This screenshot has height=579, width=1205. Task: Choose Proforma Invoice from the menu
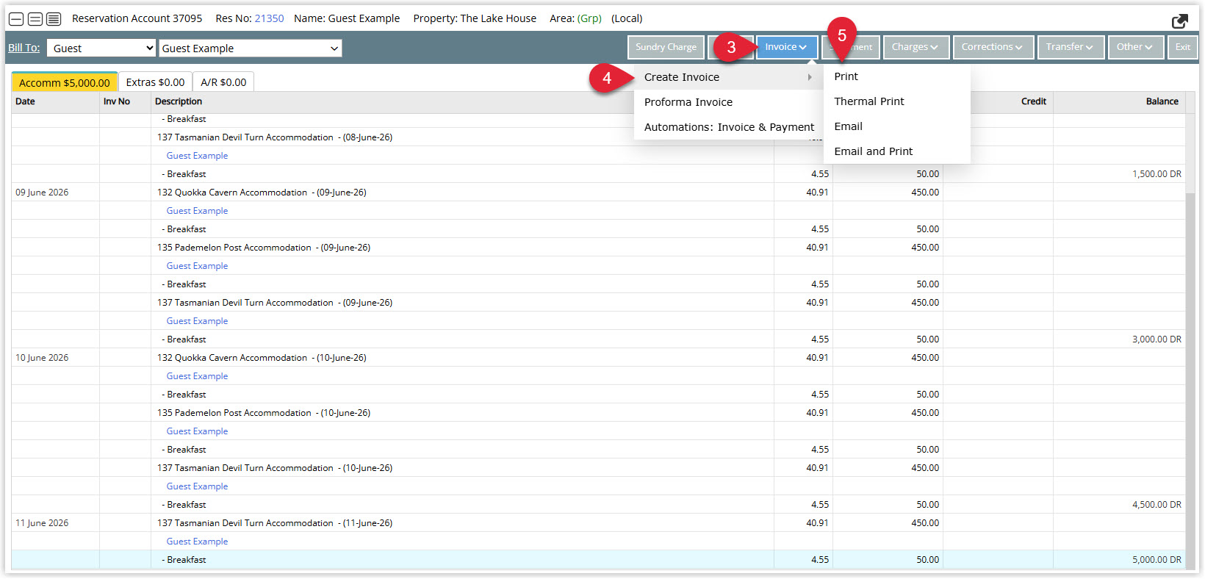pos(728,102)
